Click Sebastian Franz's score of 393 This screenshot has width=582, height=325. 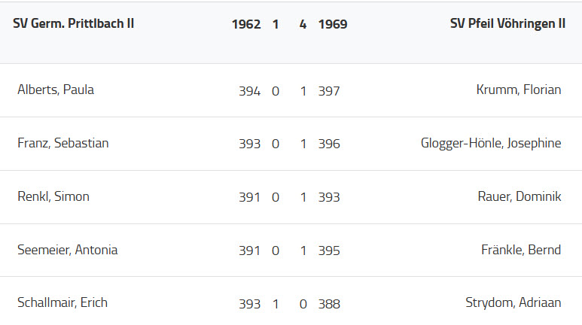(x=249, y=144)
